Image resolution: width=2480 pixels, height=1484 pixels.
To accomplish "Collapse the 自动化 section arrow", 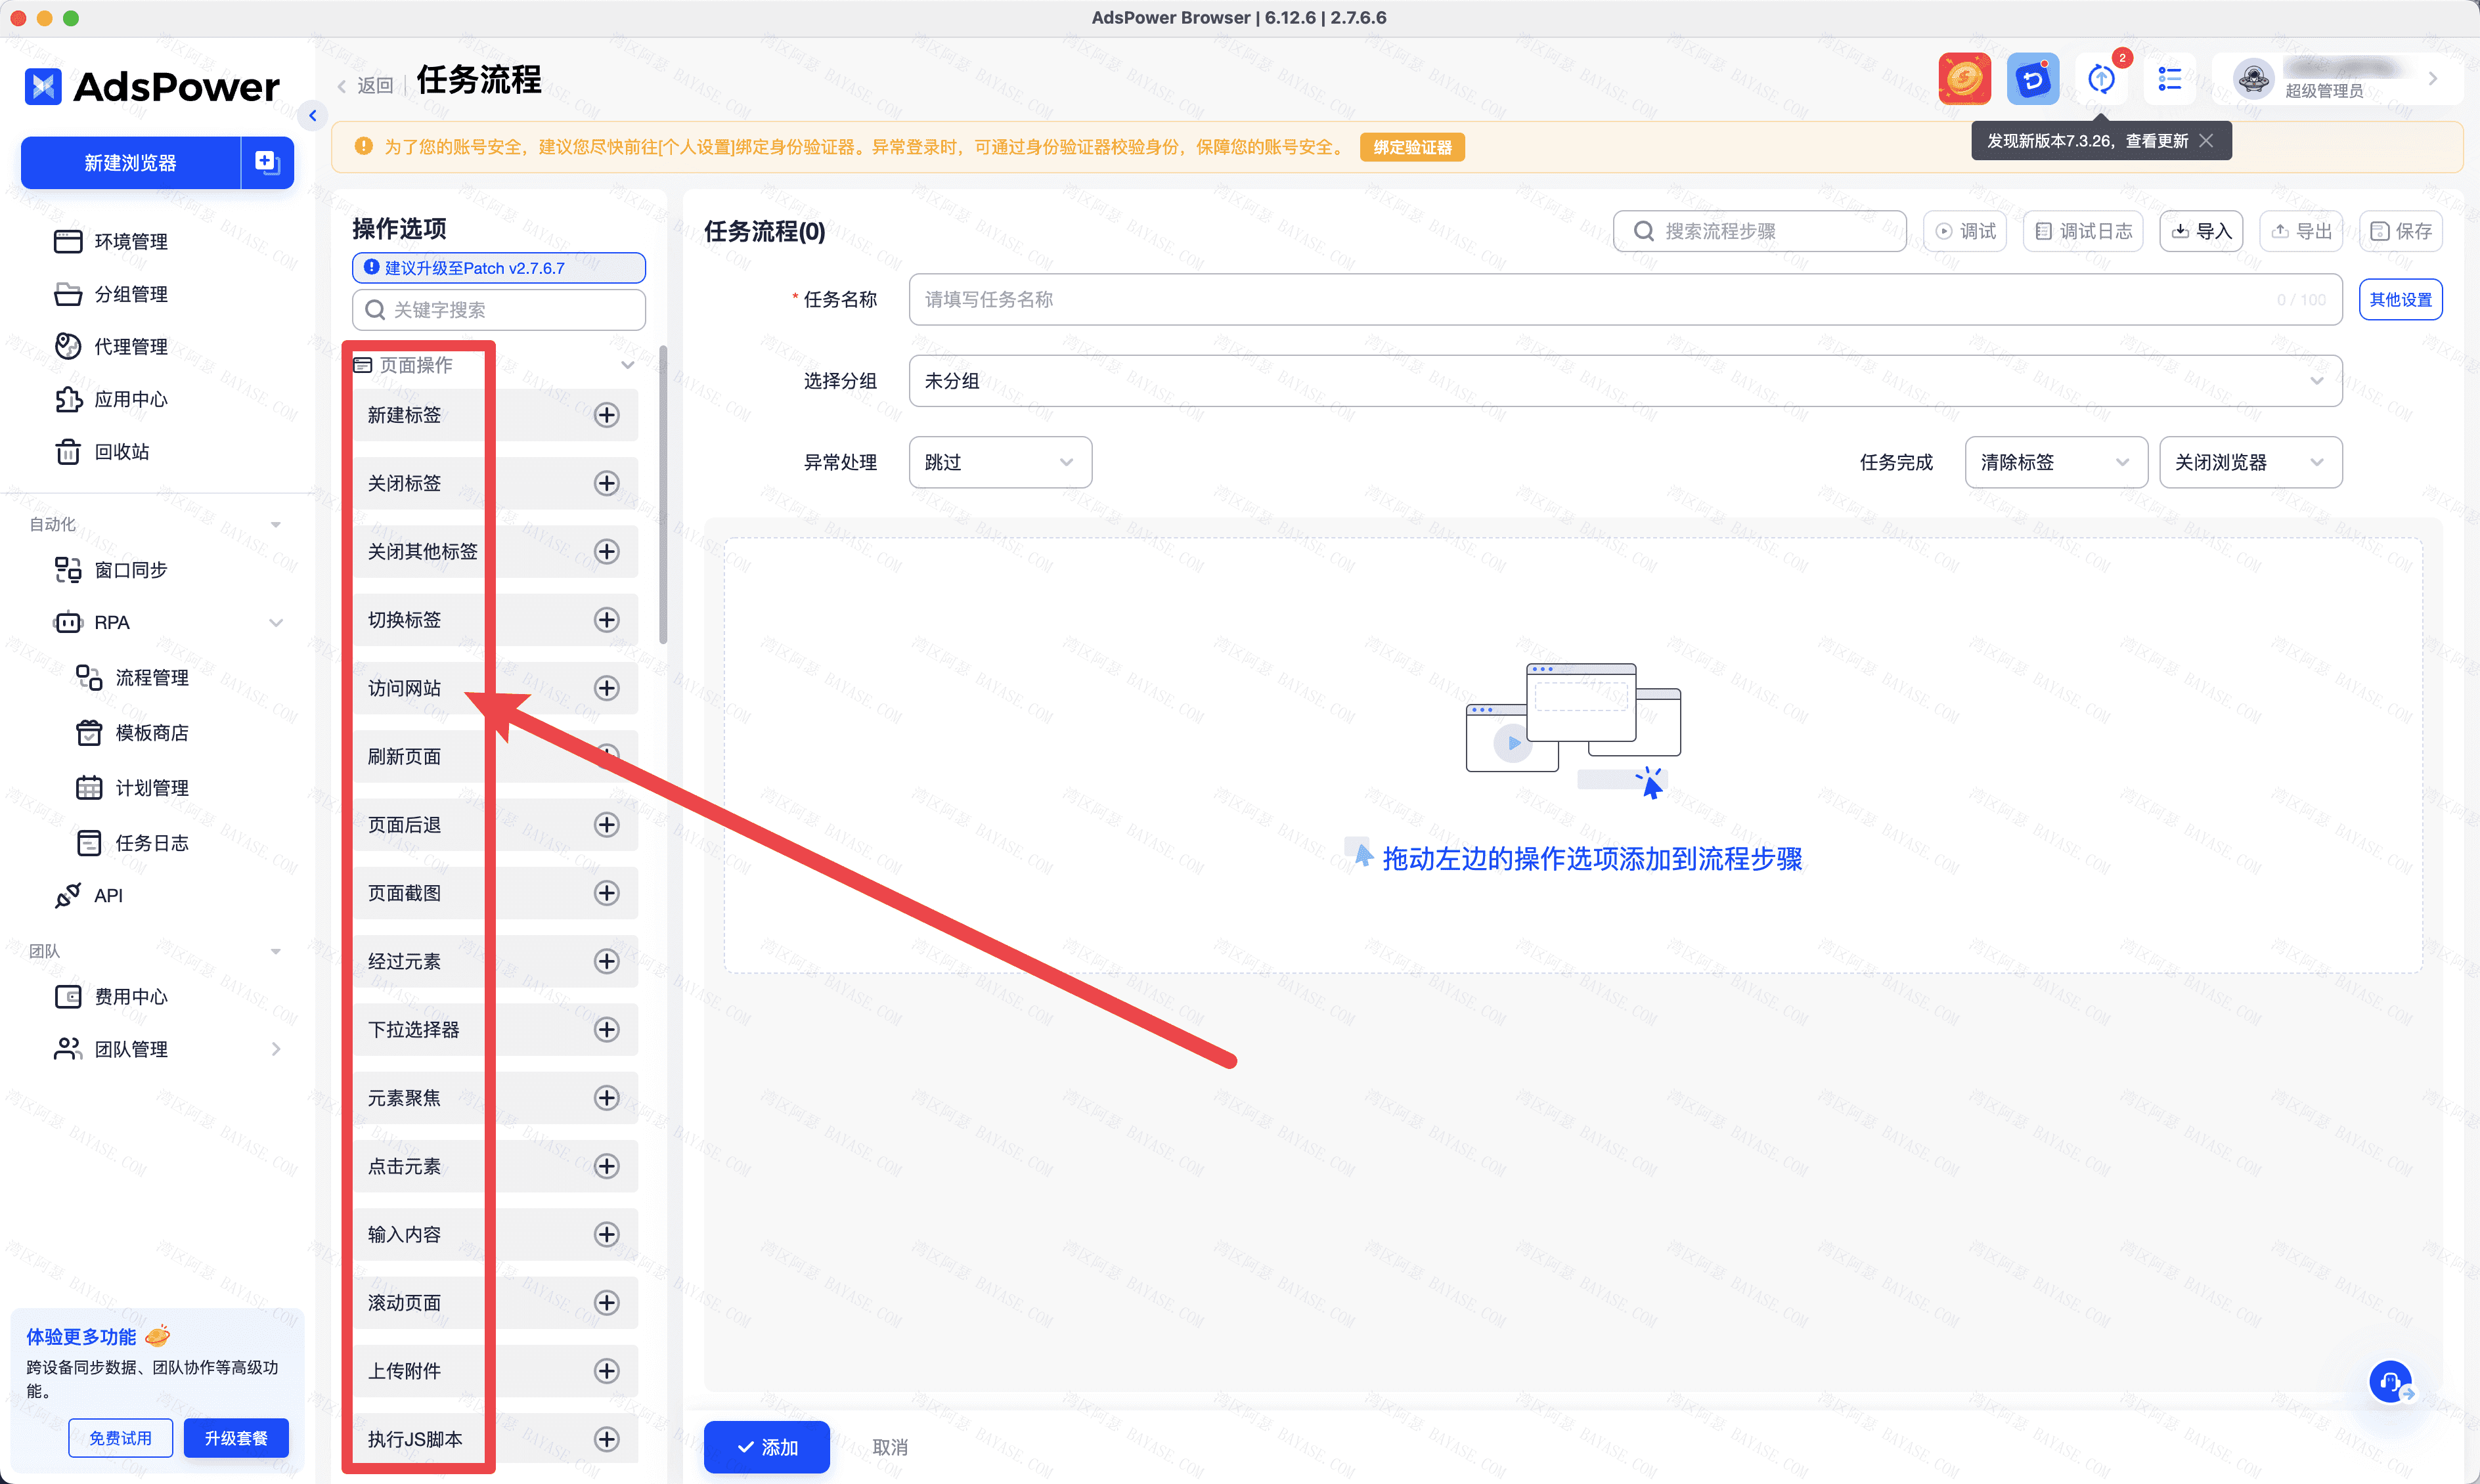I will click(276, 524).
